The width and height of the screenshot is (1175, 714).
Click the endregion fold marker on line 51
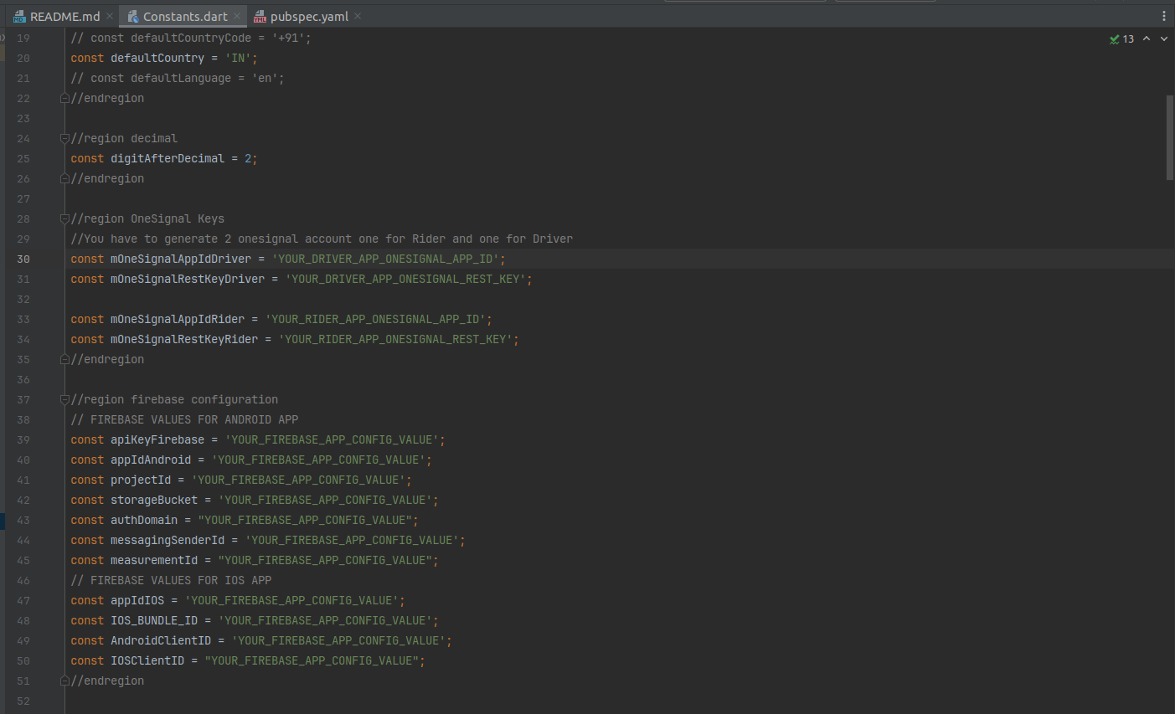[x=64, y=681]
